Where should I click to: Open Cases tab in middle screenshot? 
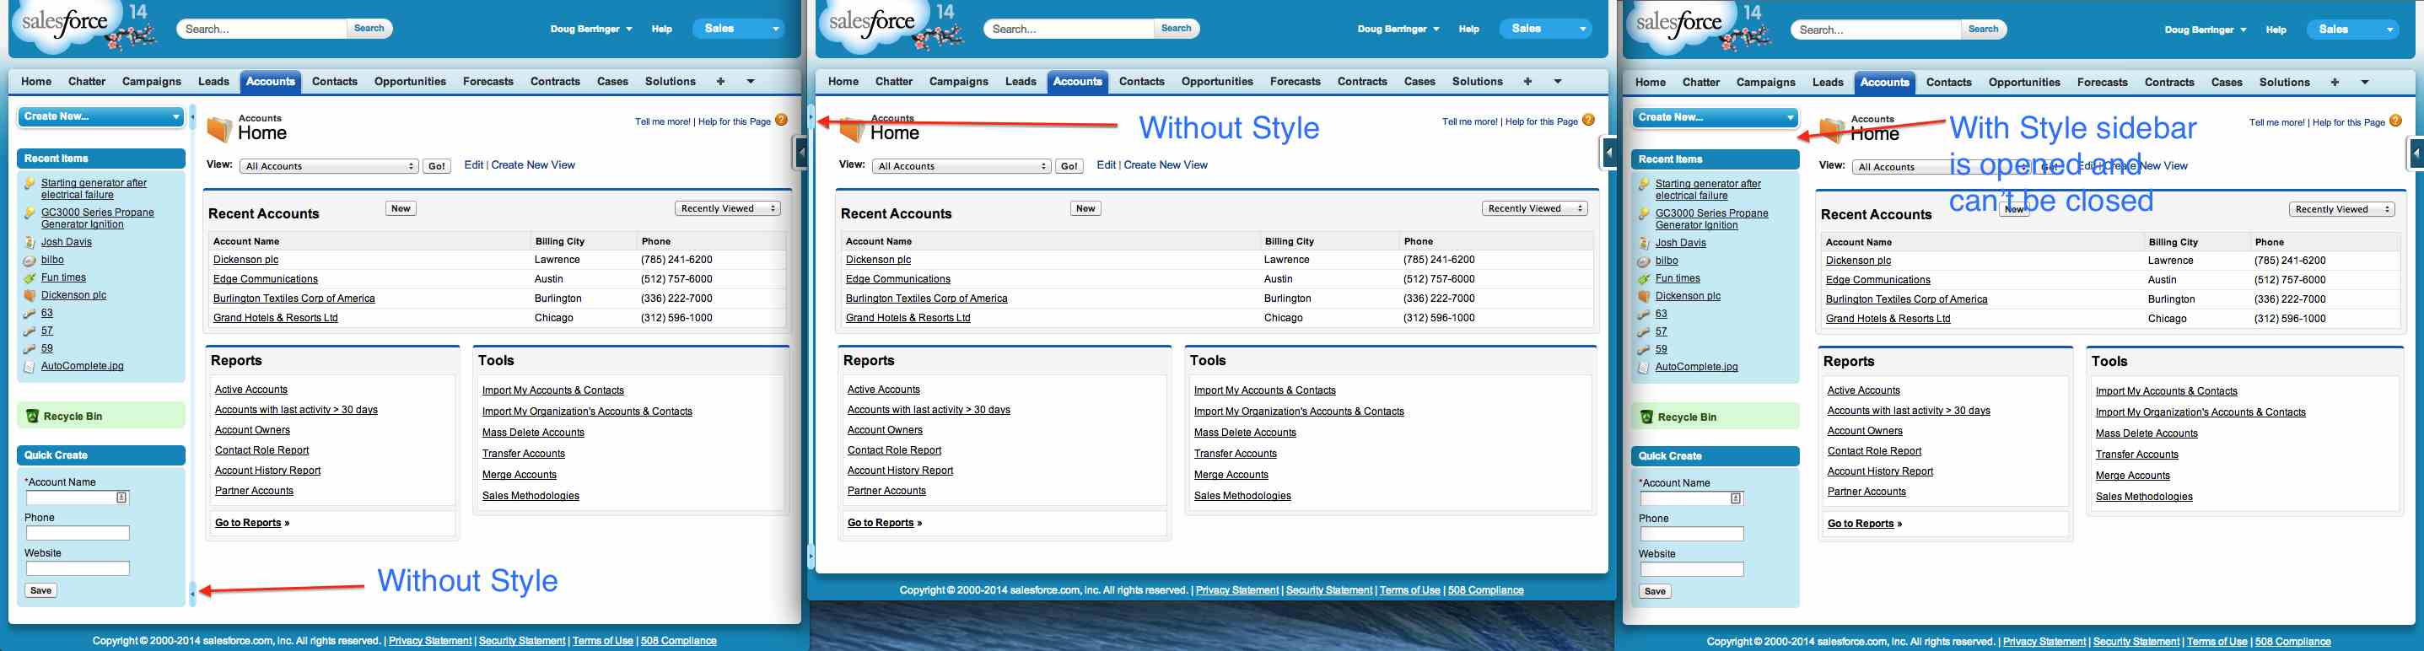click(x=1420, y=82)
